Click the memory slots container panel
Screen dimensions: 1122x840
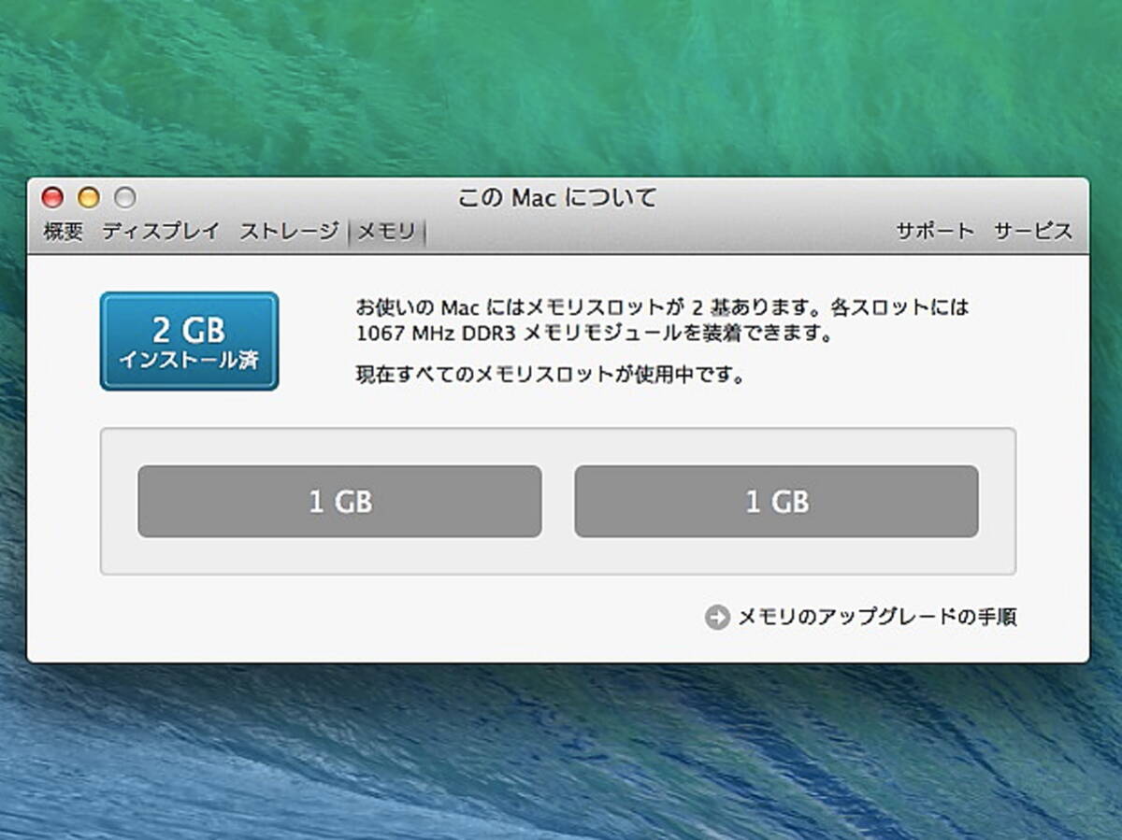click(558, 502)
